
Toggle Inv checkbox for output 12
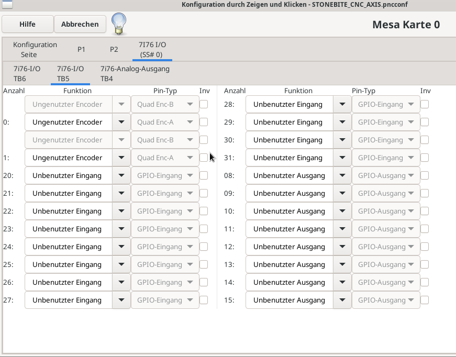point(425,247)
